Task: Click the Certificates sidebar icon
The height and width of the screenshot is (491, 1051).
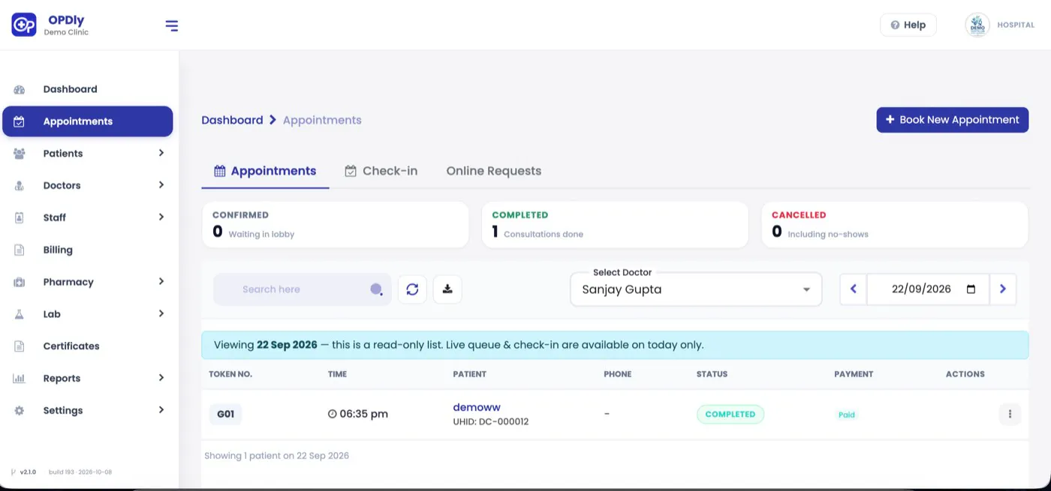Action: click(20, 346)
